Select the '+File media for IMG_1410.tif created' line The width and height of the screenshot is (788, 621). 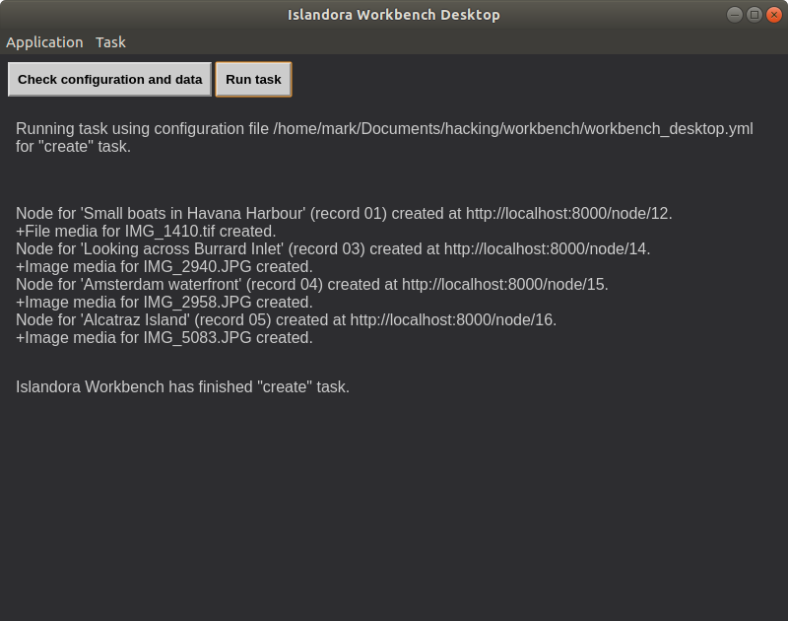point(146,232)
